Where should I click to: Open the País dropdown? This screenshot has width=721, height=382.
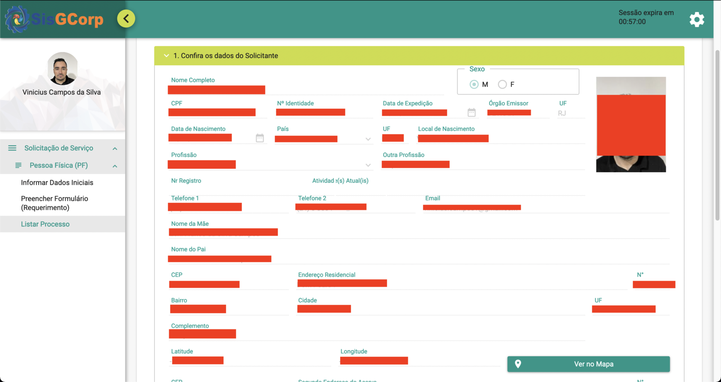[368, 139]
